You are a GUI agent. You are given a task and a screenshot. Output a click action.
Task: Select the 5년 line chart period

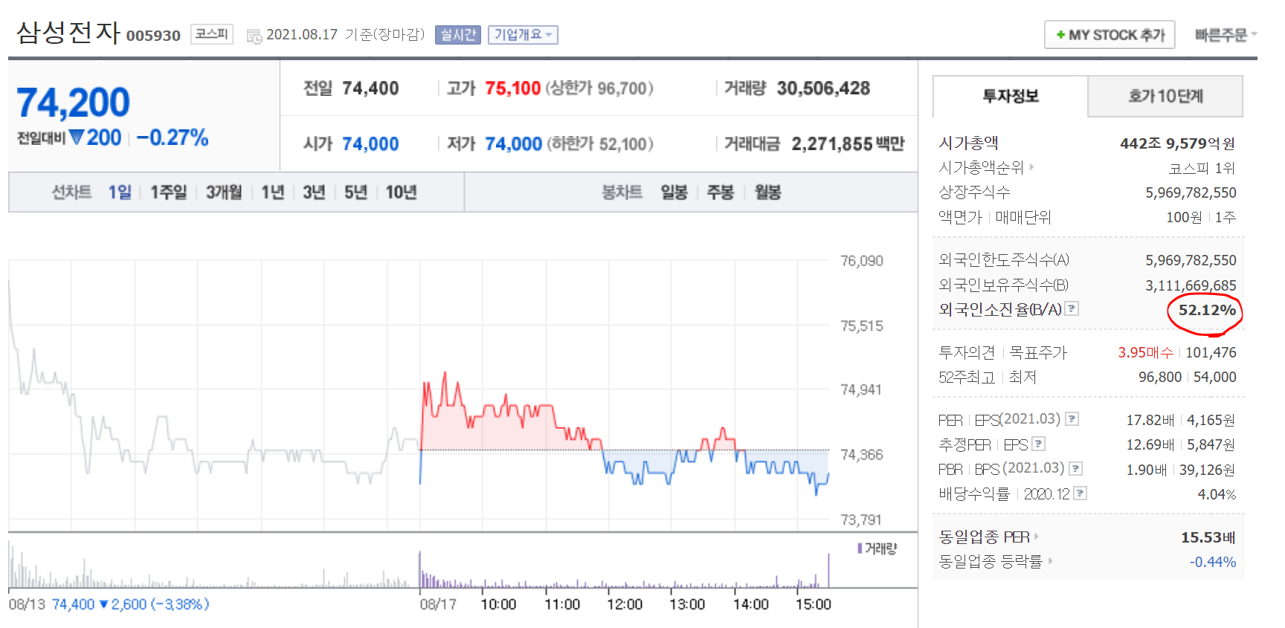coord(355,192)
